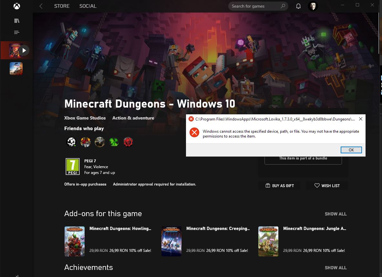Click Add-ons for this game heading

(x=103, y=214)
